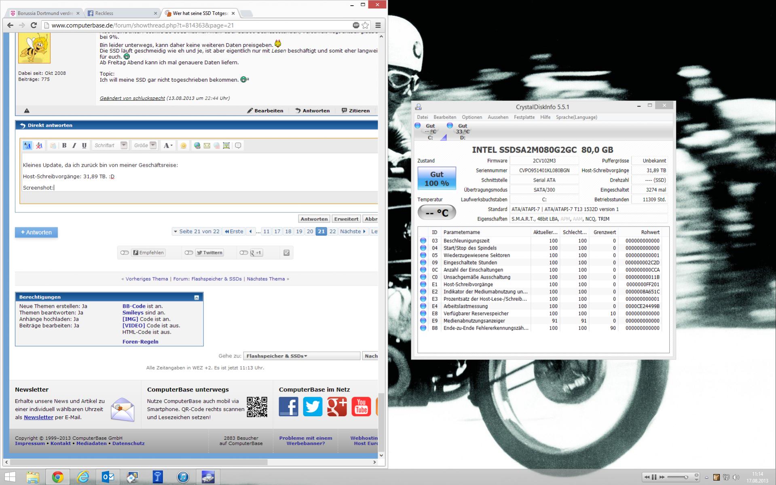Open the Chrome hamburger menu
This screenshot has height=485, width=776.
click(x=378, y=25)
